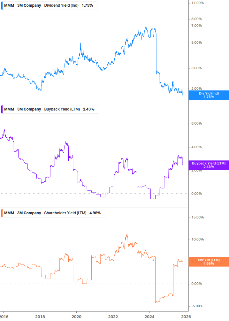Screen dimensions: 229x321
Task: Click the 2026 label on the time axis
Action: 186,316
